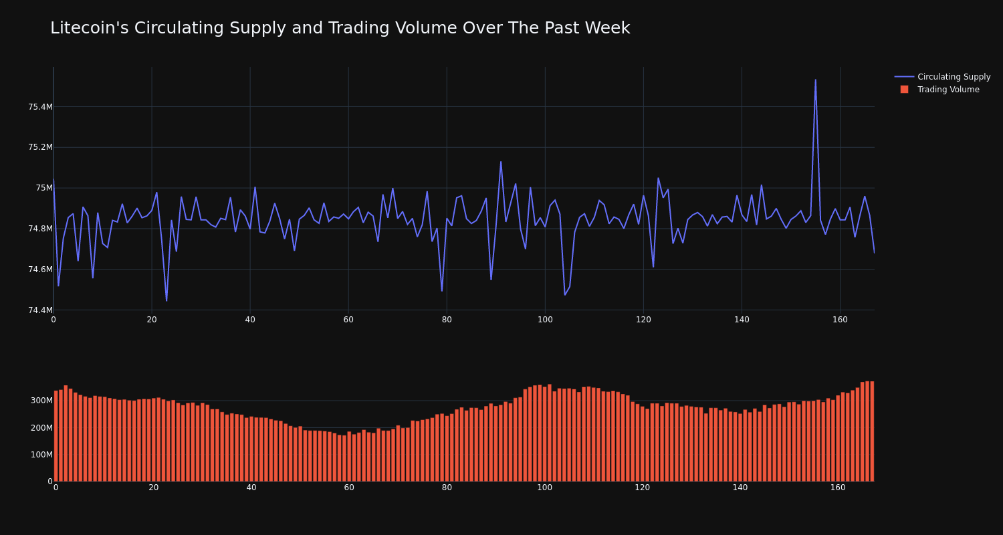The height and width of the screenshot is (535, 1003).
Task: Click the lower chart x-axis label 40
Action: click(x=251, y=488)
